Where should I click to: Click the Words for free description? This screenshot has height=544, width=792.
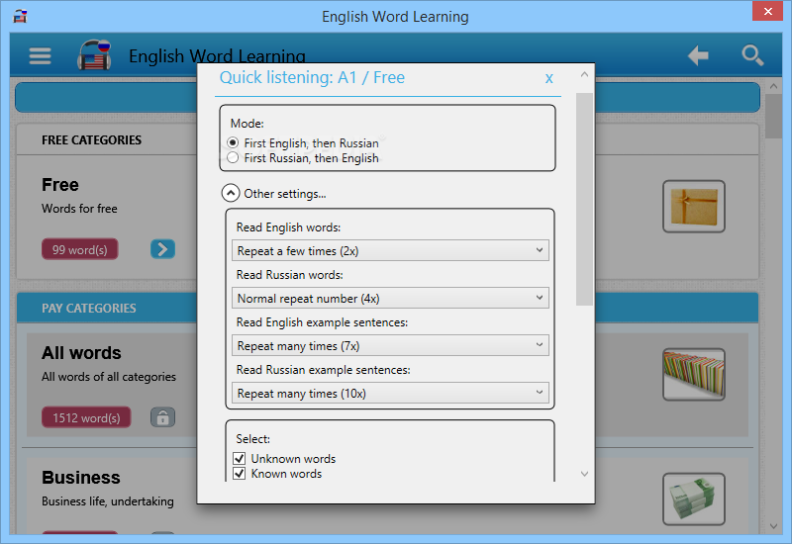click(79, 209)
